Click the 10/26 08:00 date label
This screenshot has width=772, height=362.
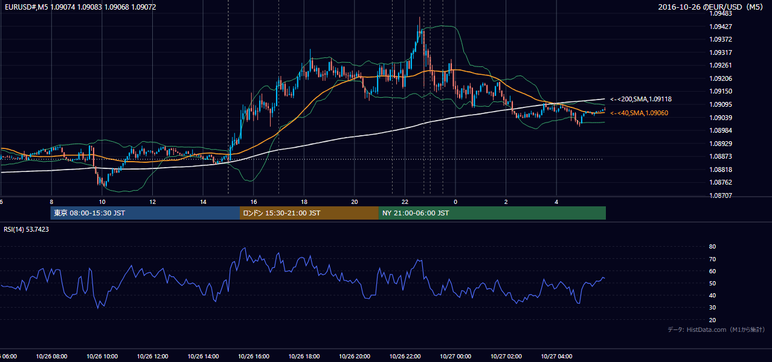51,357
